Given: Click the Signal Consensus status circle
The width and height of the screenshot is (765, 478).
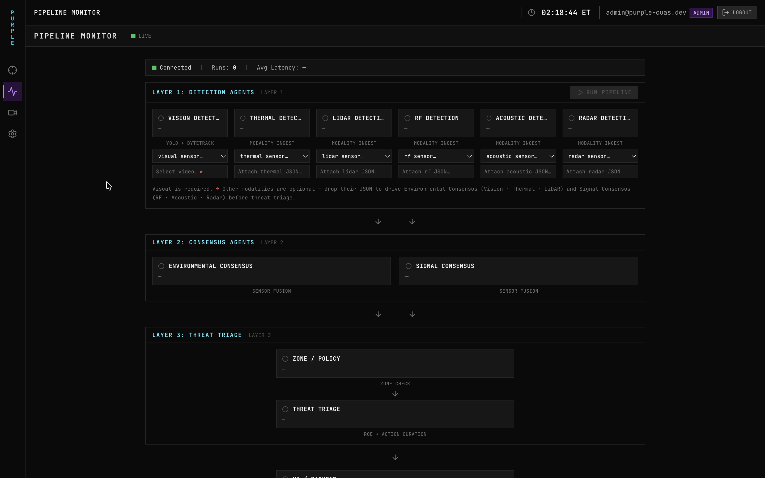Looking at the screenshot, I should (x=409, y=266).
